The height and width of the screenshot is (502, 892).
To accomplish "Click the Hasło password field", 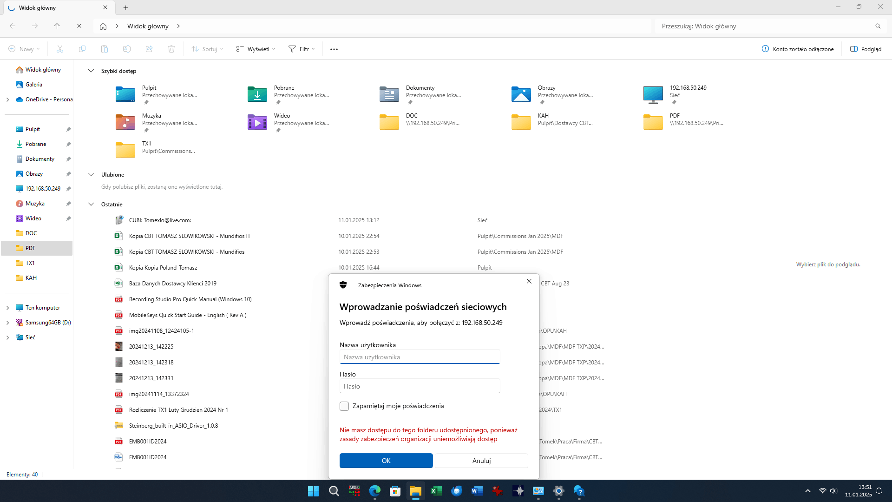I will pos(420,386).
